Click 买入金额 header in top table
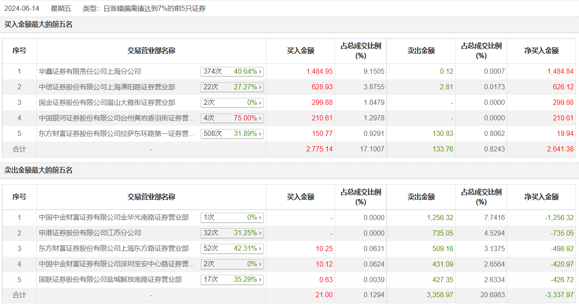The image size is (579, 305). 301,51
